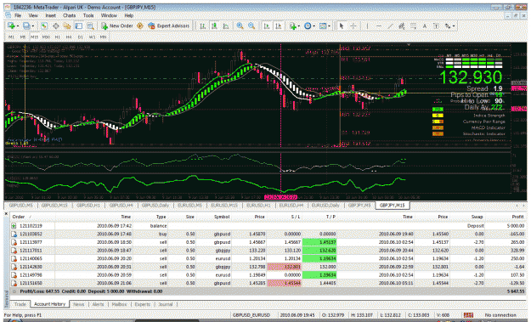Toggle Chart Shift

click(x=278, y=26)
